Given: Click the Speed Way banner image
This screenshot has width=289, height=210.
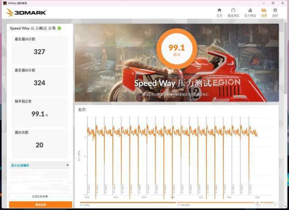Looking at the screenshot, I should (177, 63).
